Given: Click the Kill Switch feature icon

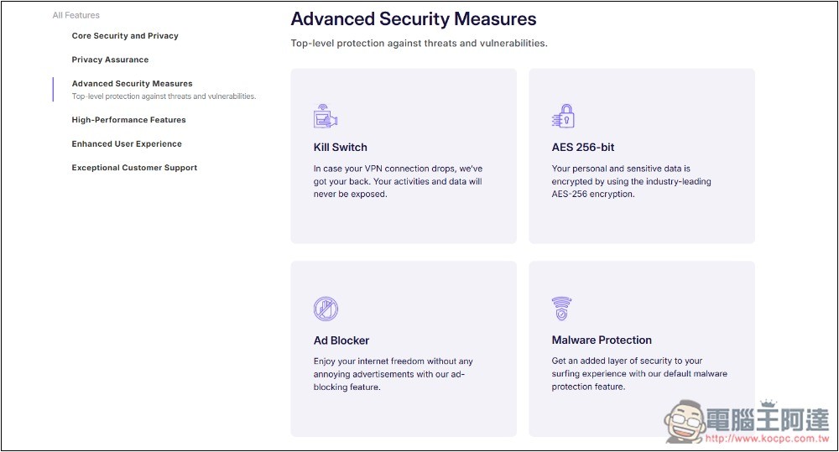Looking at the screenshot, I should 326,116.
